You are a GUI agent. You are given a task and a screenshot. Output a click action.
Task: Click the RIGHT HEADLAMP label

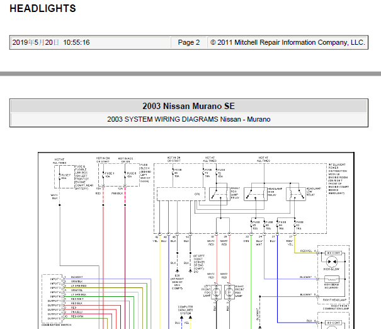click(334, 300)
